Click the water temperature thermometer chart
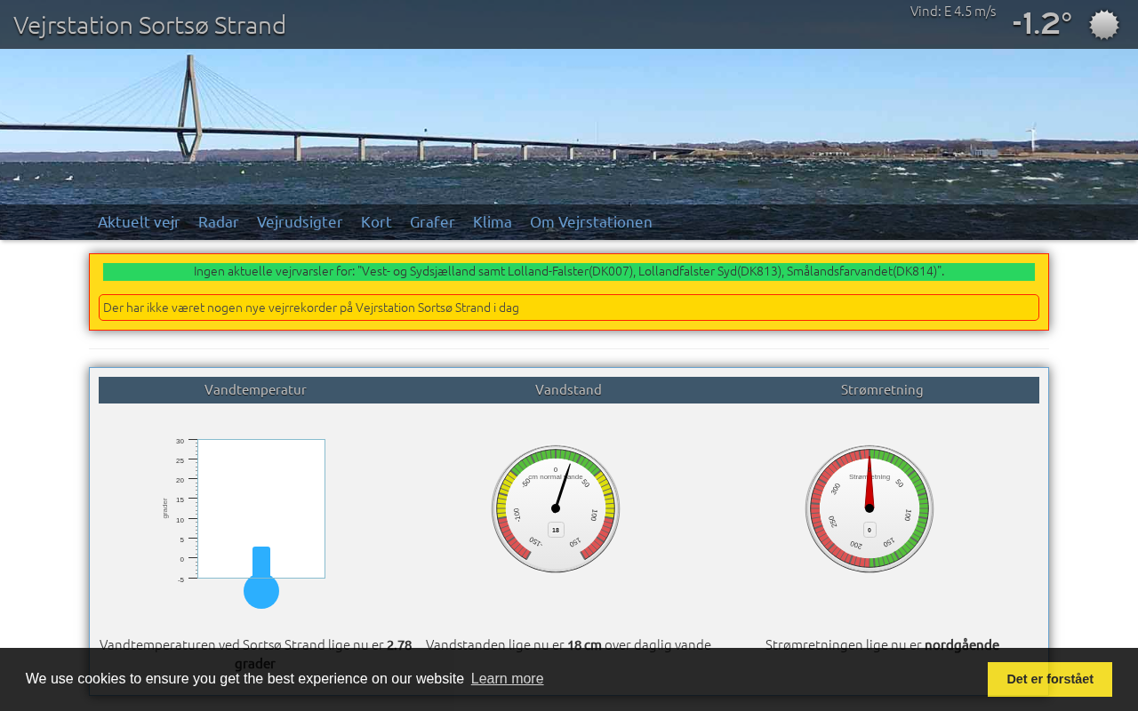1138x711 pixels. (244, 523)
